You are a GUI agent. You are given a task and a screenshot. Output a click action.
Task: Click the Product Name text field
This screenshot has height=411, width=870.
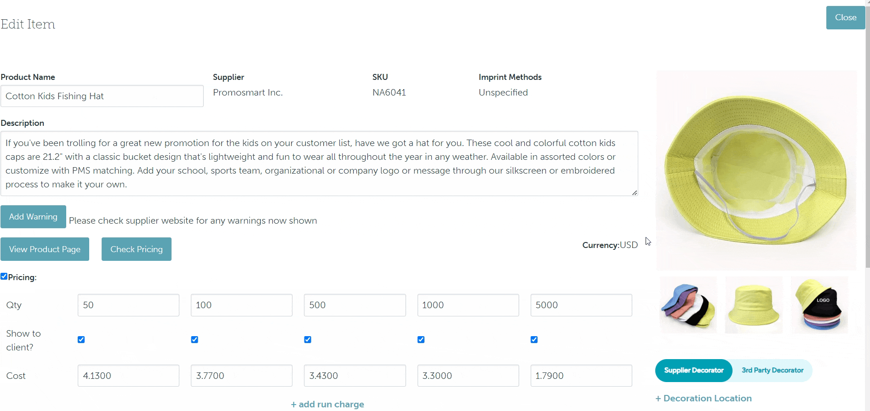pyautogui.click(x=102, y=96)
